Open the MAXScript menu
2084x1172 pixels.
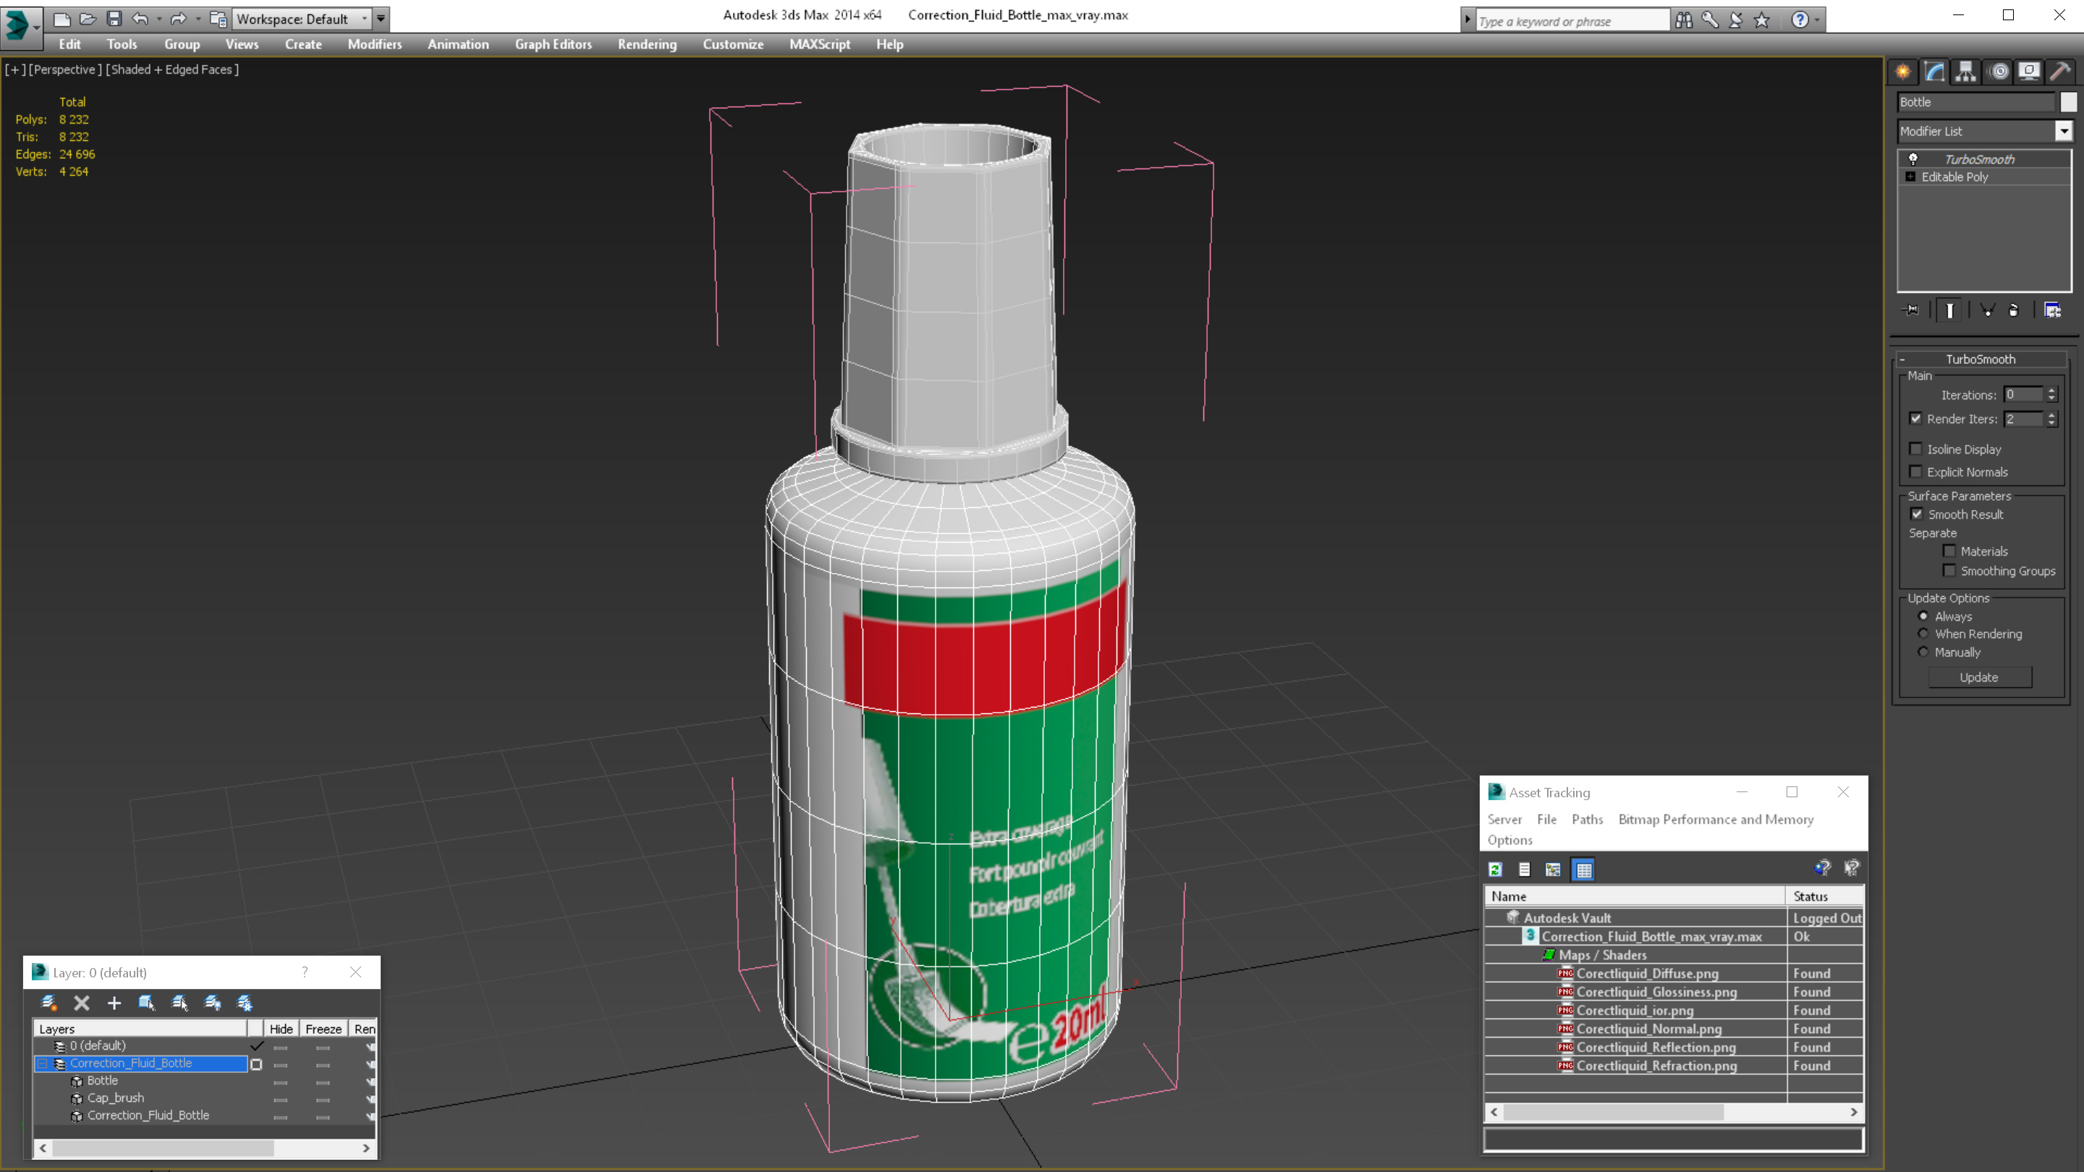tap(820, 44)
